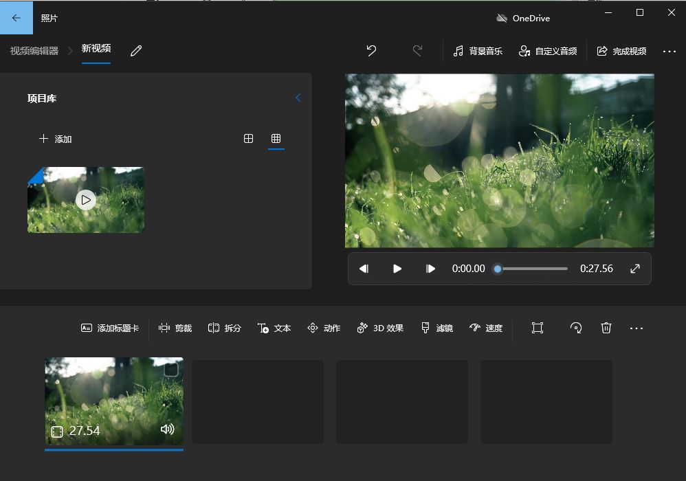Screen dimensions: 686x481
Task: Maximize the Photos window
Action: tap(640, 12)
